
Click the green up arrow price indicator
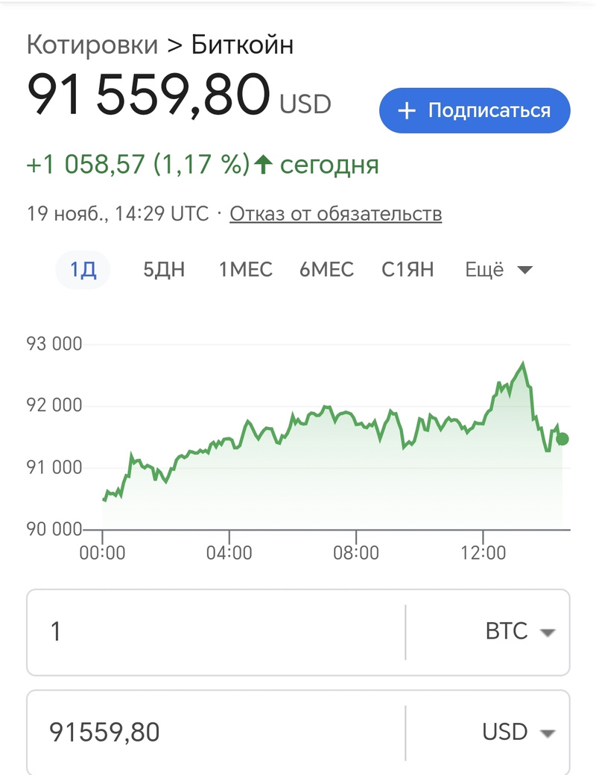[x=261, y=165]
